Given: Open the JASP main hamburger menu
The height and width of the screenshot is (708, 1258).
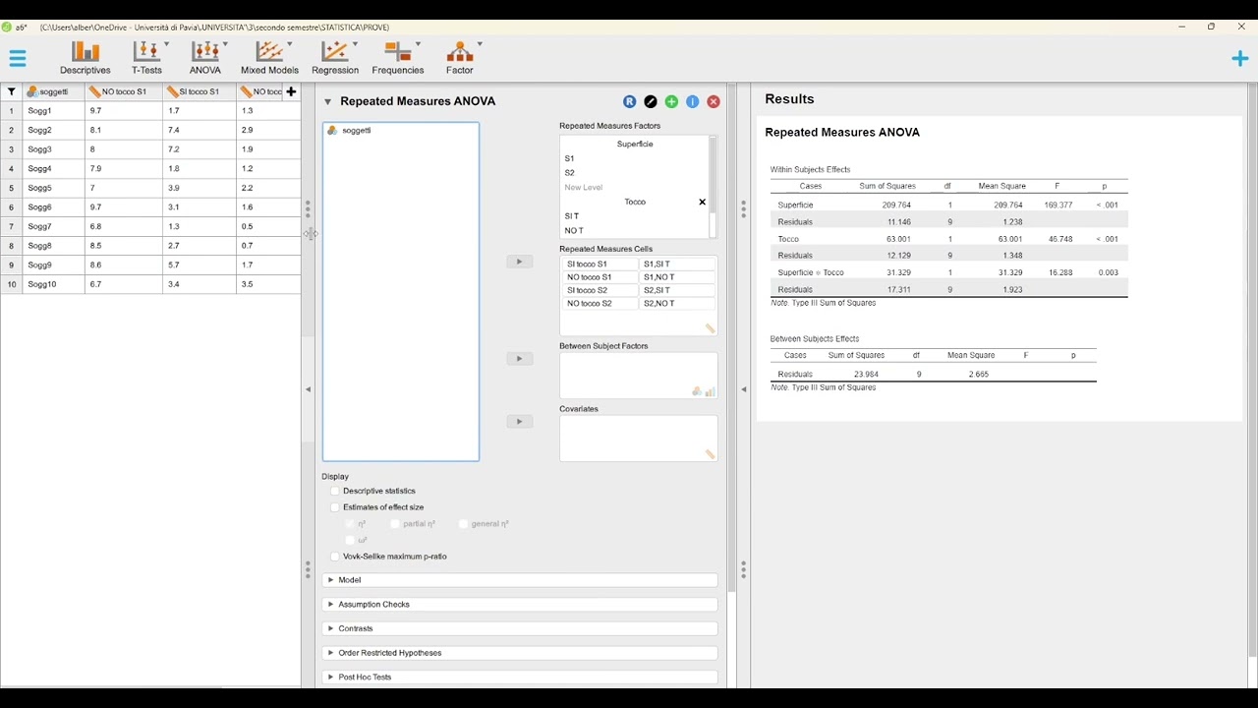Looking at the screenshot, I should pos(18,59).
